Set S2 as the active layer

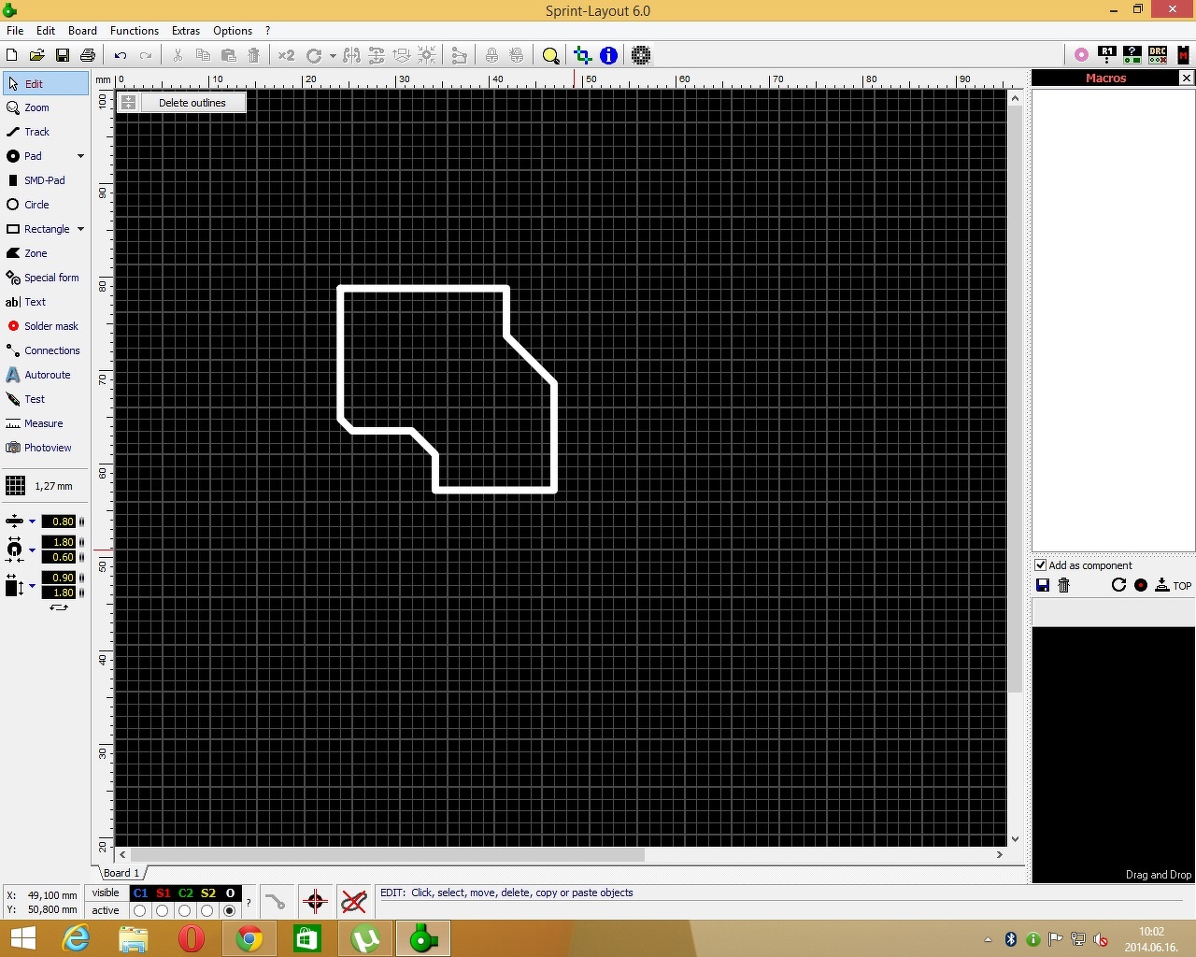[x=207, y=910]
